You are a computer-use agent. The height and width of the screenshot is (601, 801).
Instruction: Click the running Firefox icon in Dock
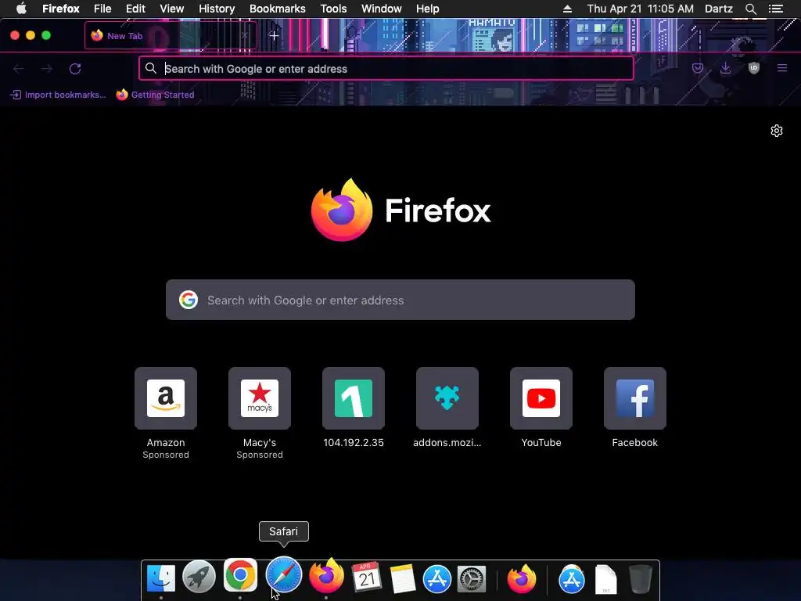pos(326,576)
